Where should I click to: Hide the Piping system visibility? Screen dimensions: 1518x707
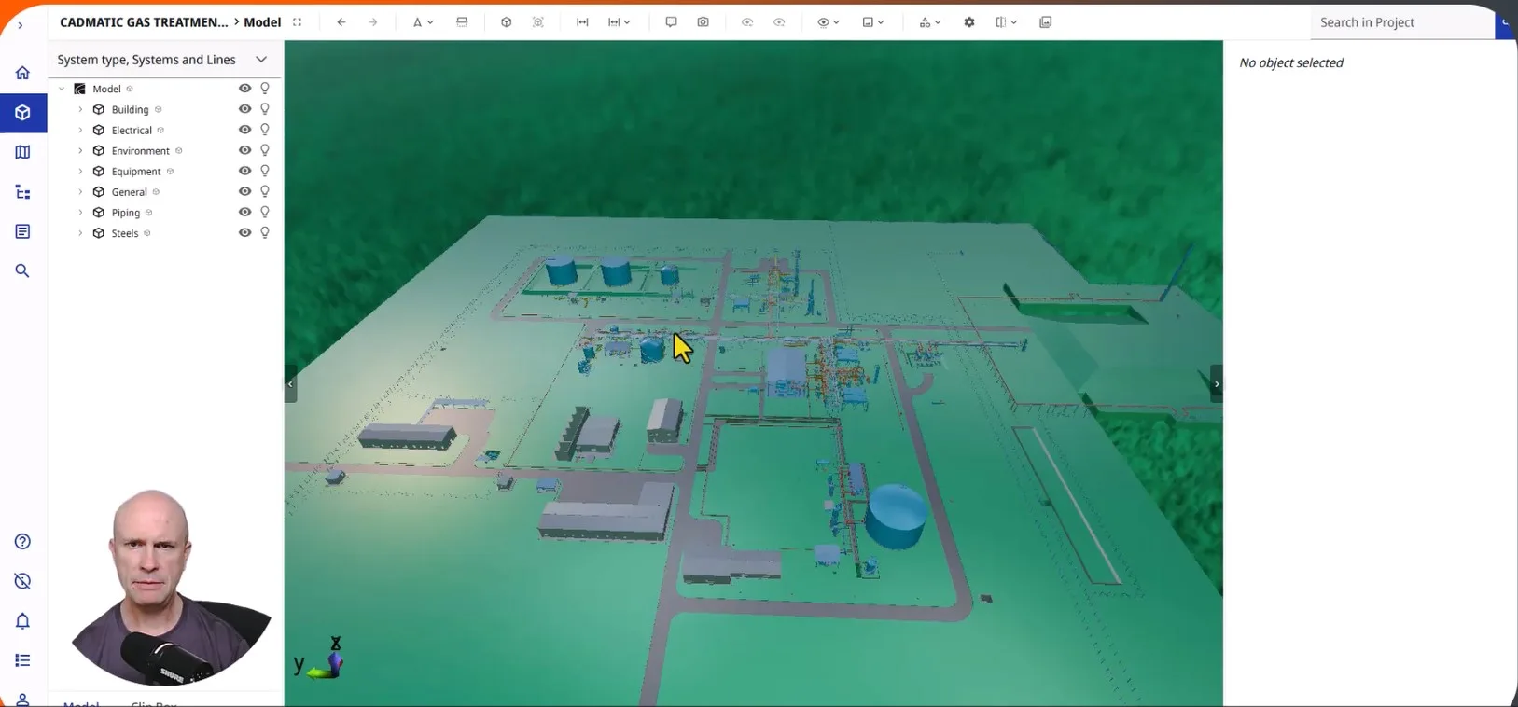pos(244,213)
